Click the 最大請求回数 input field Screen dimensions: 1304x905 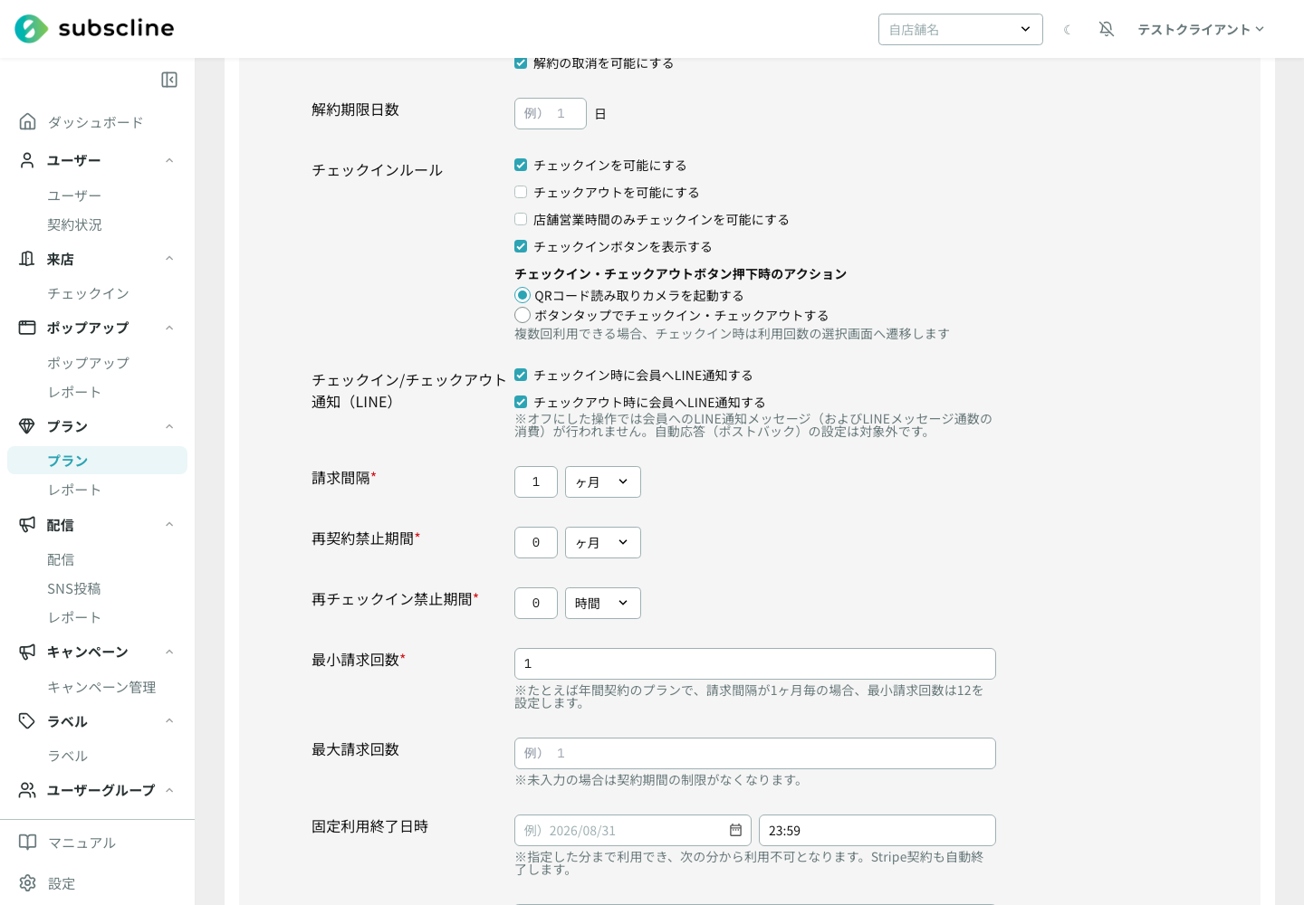pos(755,753)
